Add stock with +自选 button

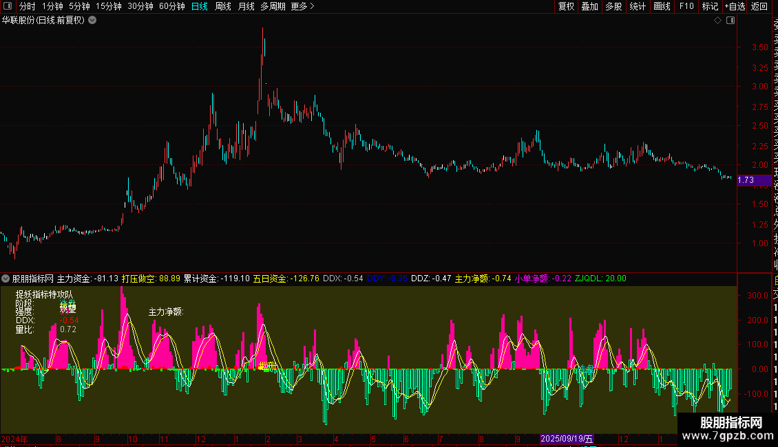[x=735, y=6]
